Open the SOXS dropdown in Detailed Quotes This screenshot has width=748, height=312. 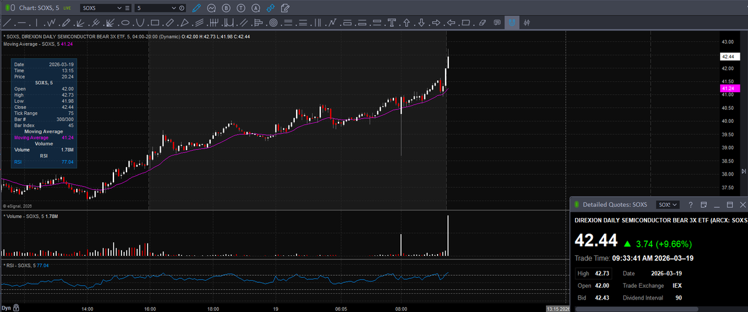tap(668, 204)
